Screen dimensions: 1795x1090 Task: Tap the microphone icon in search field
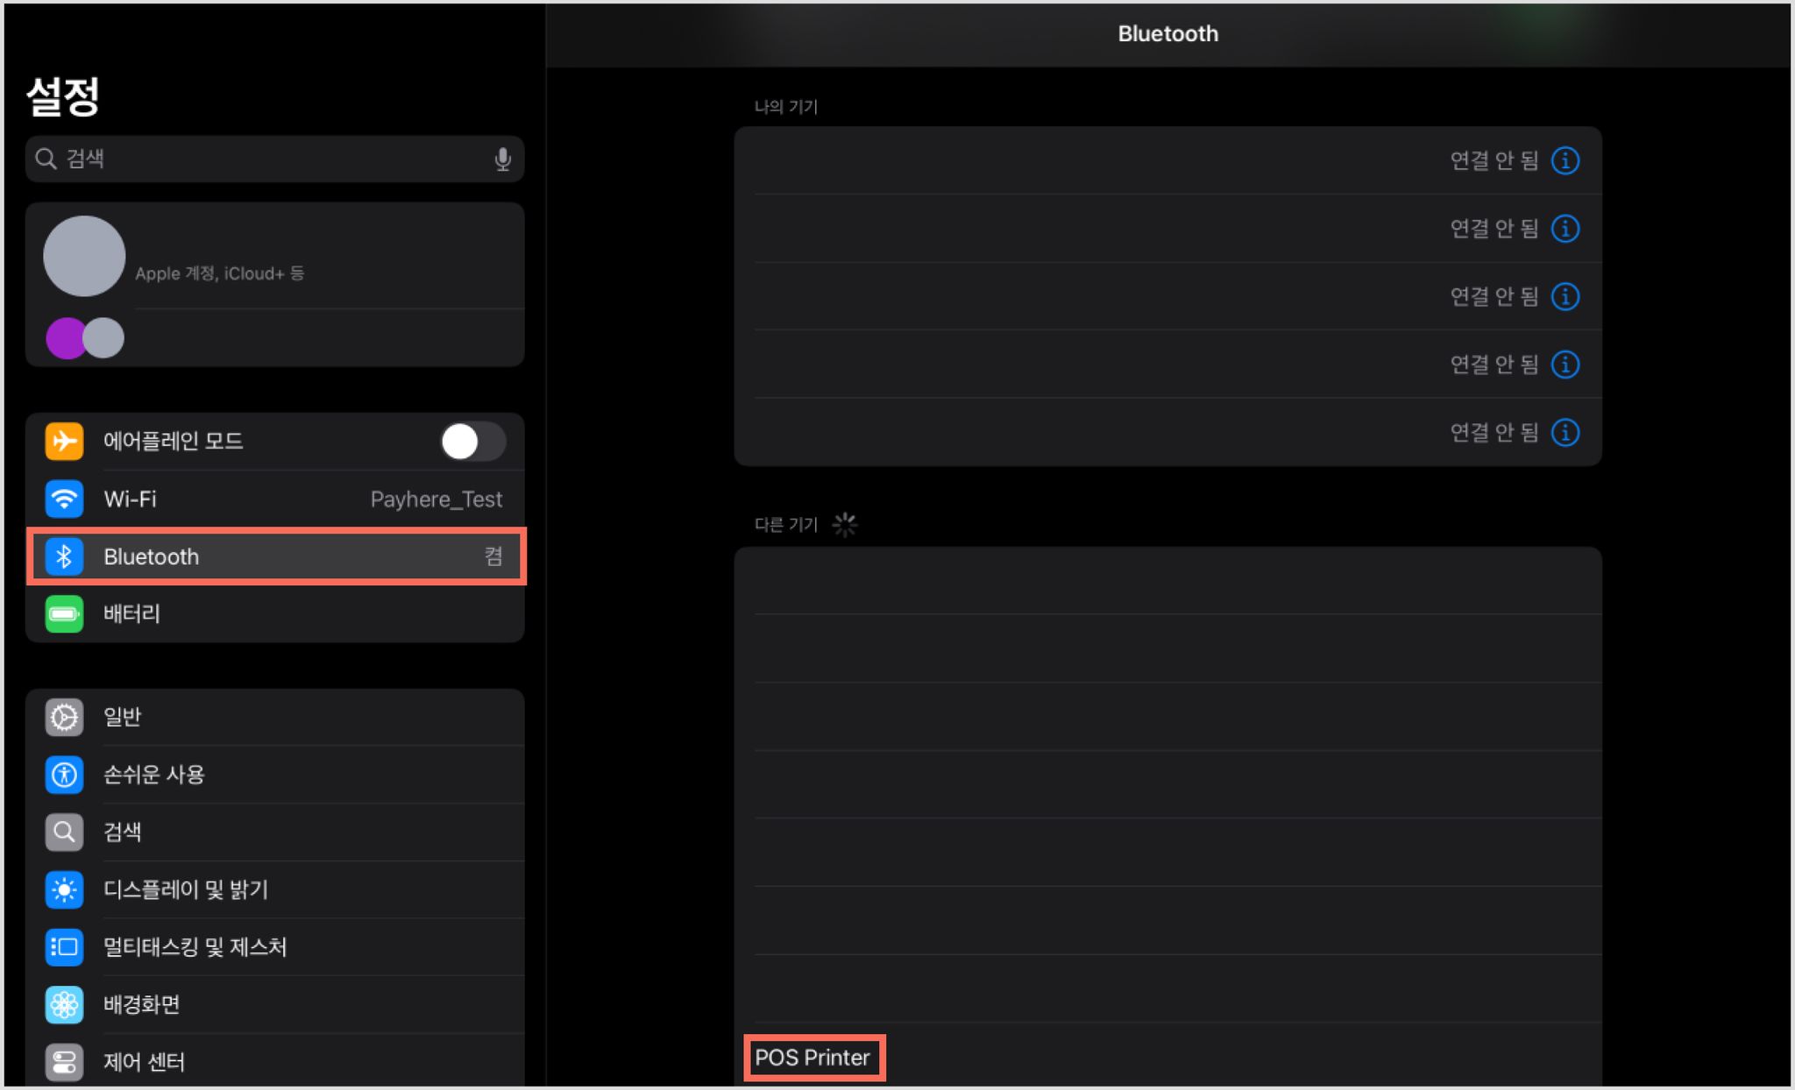tap(502, 159)
